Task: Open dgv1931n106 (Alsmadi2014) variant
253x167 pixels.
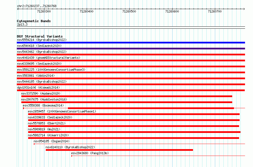Action: coord(38,87)
